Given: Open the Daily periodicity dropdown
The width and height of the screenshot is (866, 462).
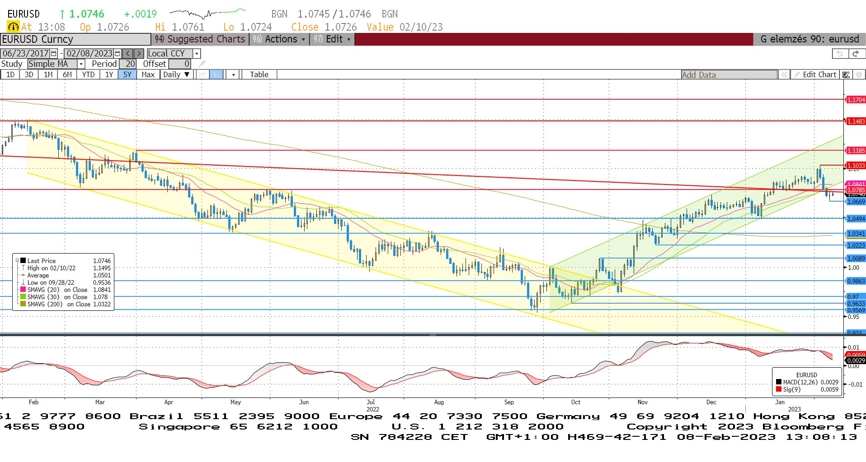Looking at the screenshot, I should point(176,74).
